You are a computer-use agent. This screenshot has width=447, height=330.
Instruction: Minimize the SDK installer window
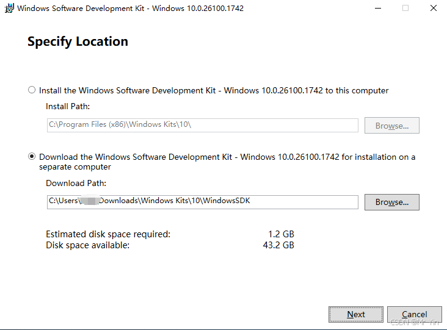[378, 9]
